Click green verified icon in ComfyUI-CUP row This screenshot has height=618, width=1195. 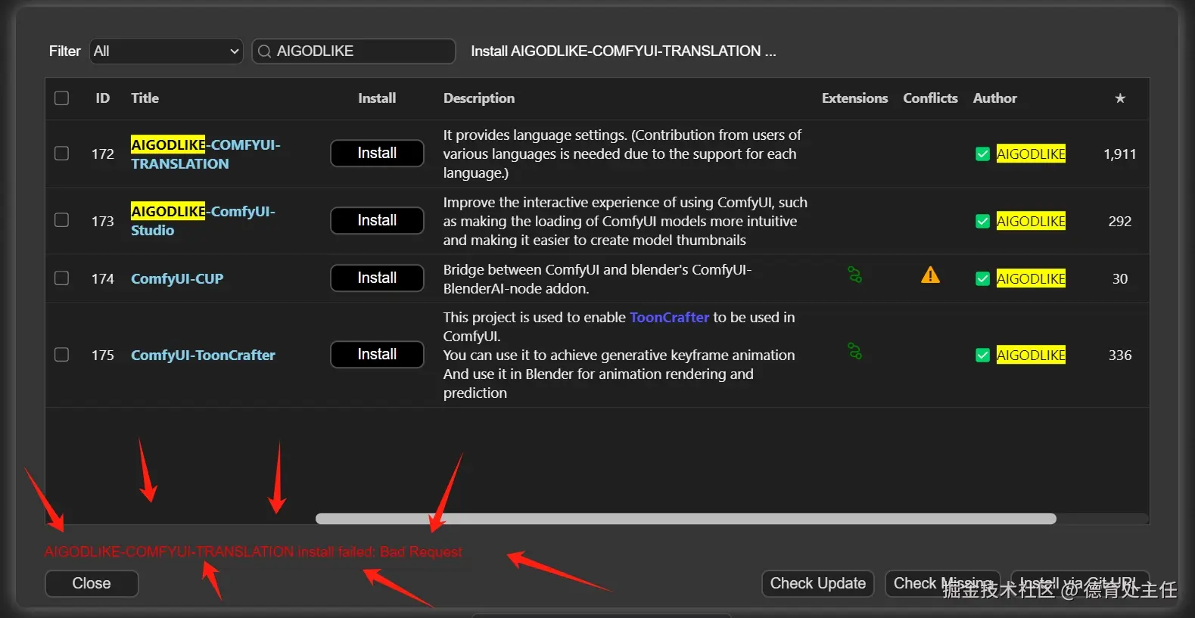point(982,279)
